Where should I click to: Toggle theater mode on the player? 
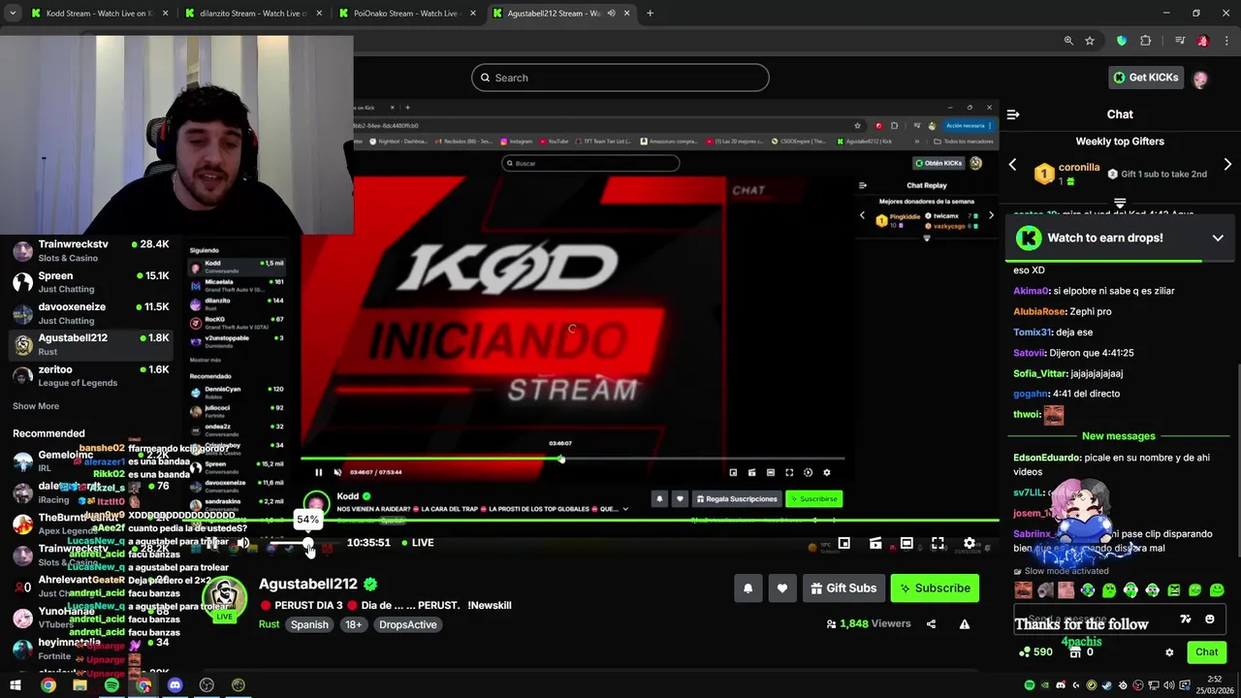pyautogui.click(x=907, y=543)
